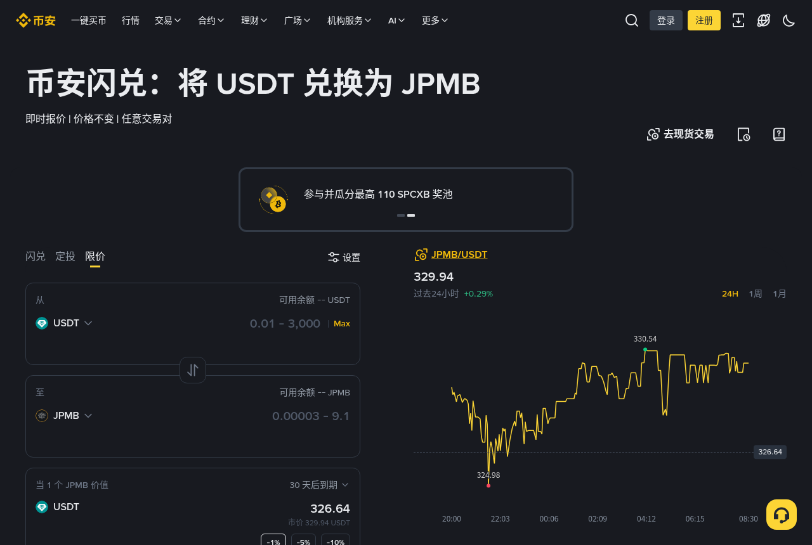
Task: Click the settings sliders icon
Action: pyautogui.click(x=334, y=257)
